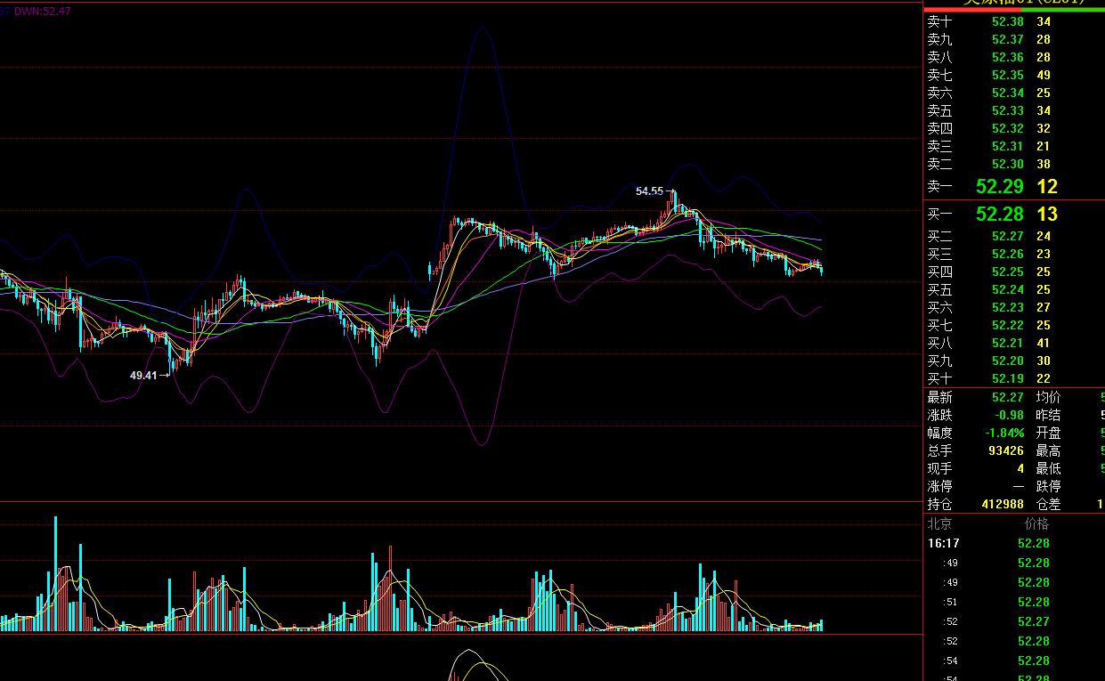This screenshot has width=1105, height=681.
Task: Click the 北京 time column header
Action: pos(940,523)
